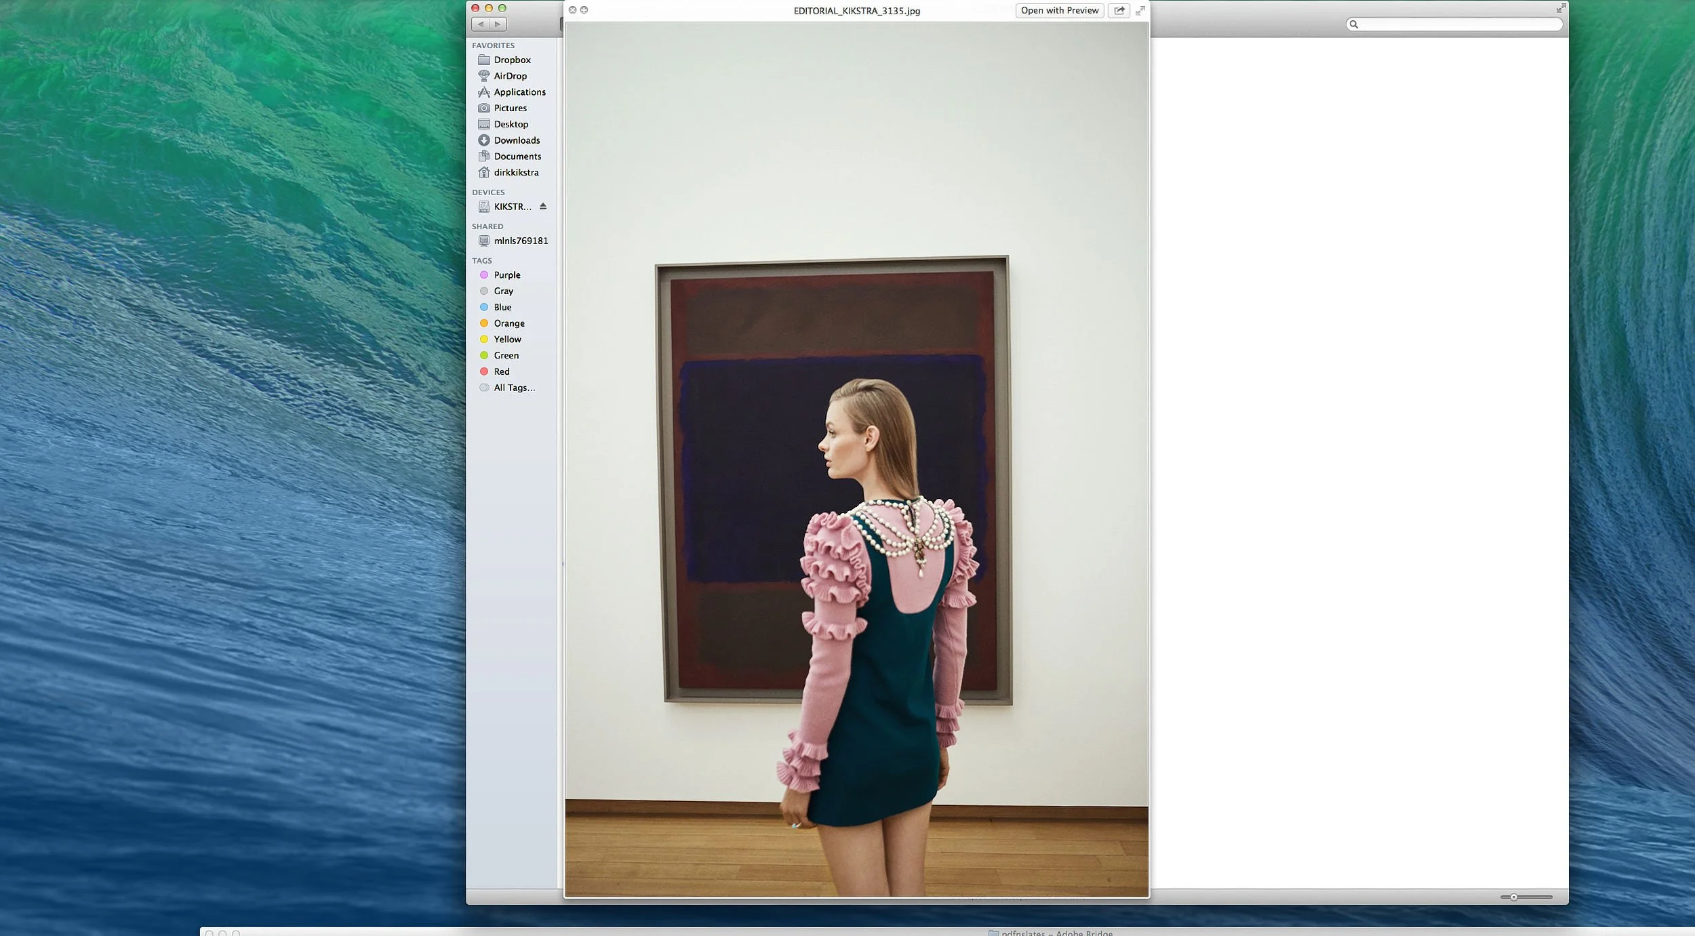
Task: Click the Share icon in the Quick Look toolbar
Action: tap(1118, 10)
